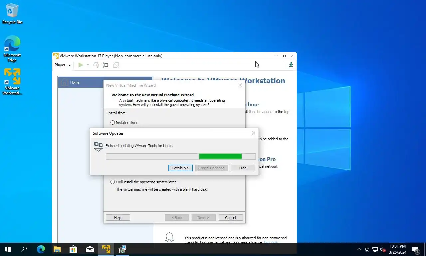
Task: Maximize the VMware Workstation Player window
Action: pyautogui.click(x=284, y=56)
